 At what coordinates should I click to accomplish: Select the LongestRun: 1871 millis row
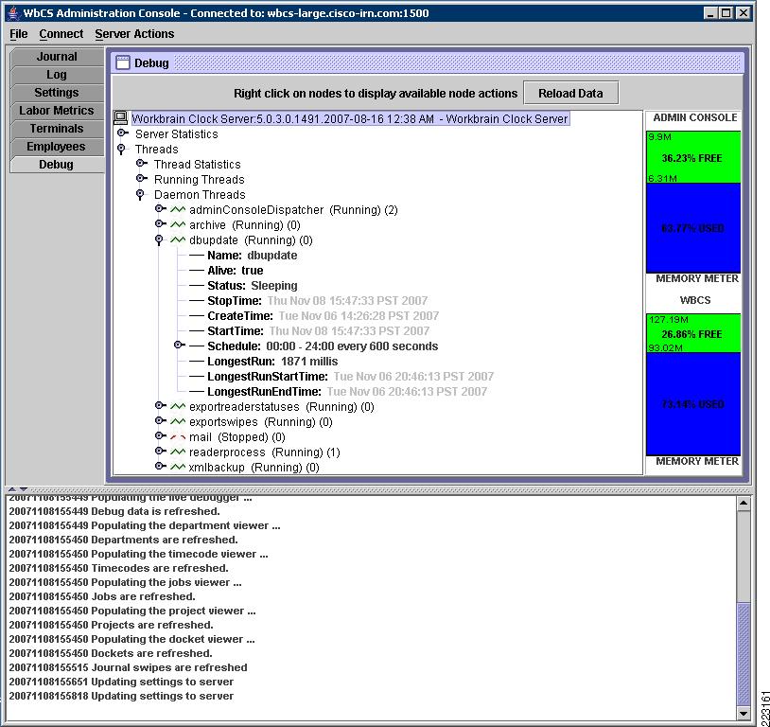pyautogui.click(x=272, y=362)
